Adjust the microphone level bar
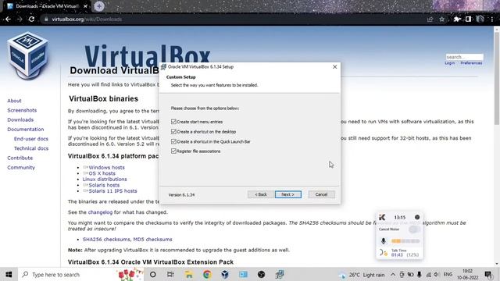This screenshot has width=500, height=281. [405, 241]
